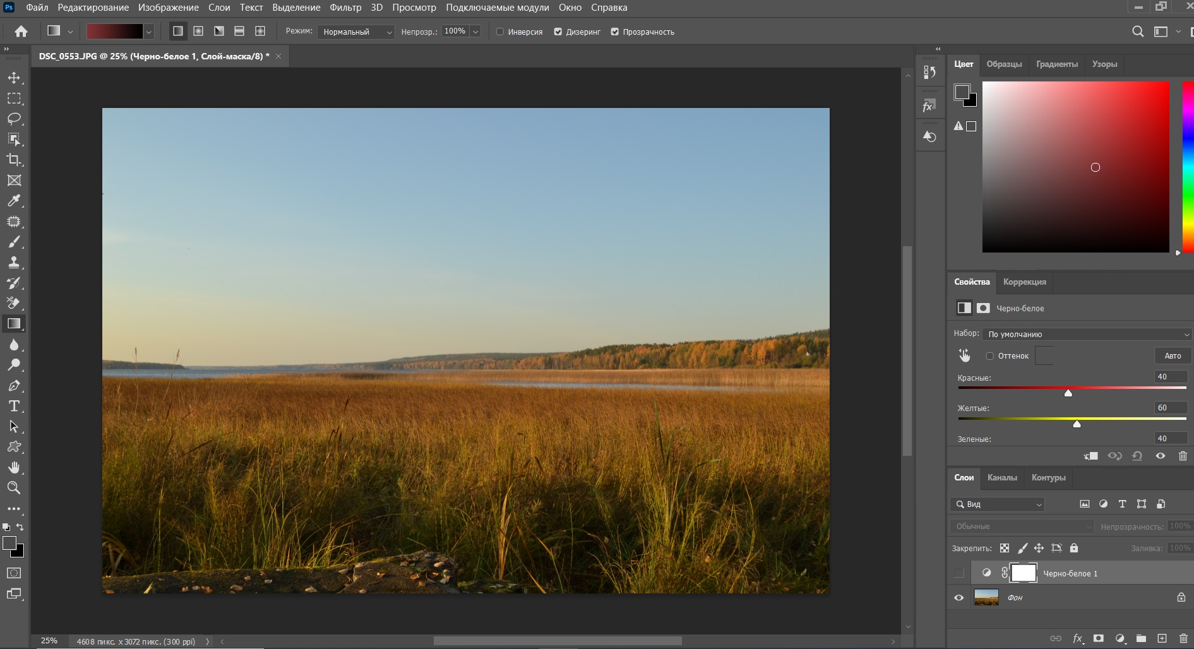1194x649 pixels.
Task: Enable the Оттенок checkbox in Properties
Action: click(x=990, y=356)
